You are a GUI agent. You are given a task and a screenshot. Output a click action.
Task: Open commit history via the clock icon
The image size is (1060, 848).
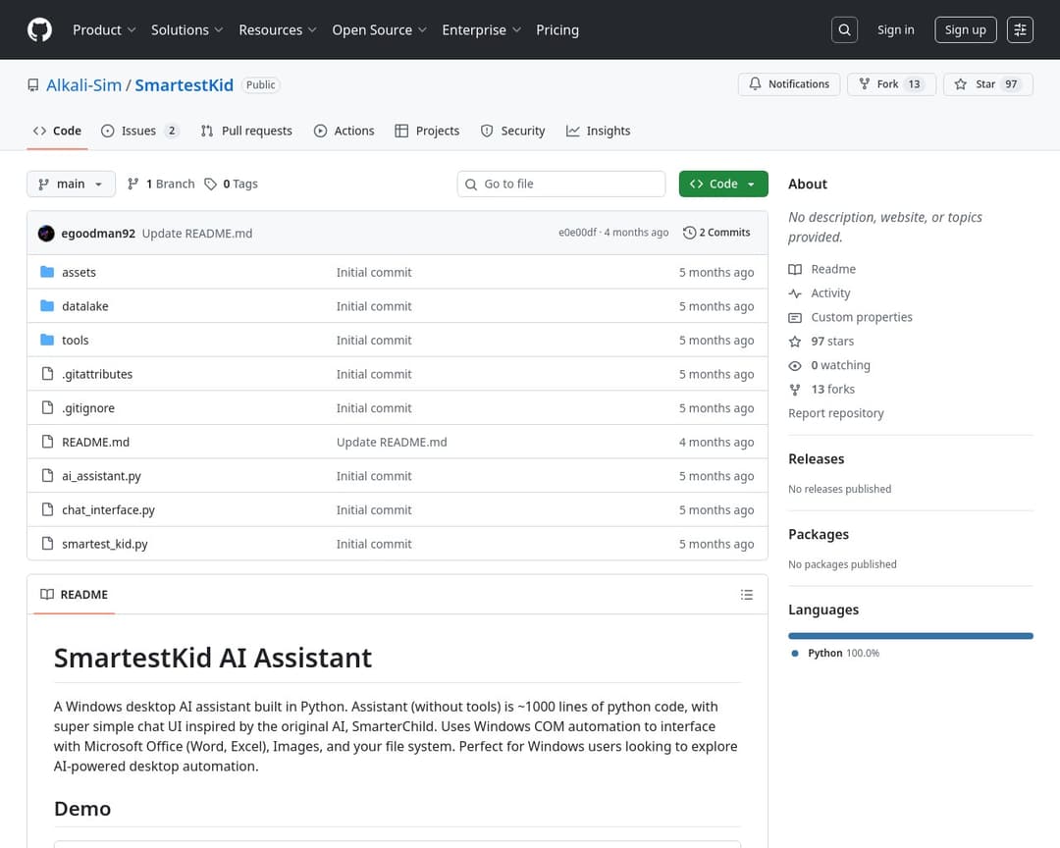pos(690,233)
